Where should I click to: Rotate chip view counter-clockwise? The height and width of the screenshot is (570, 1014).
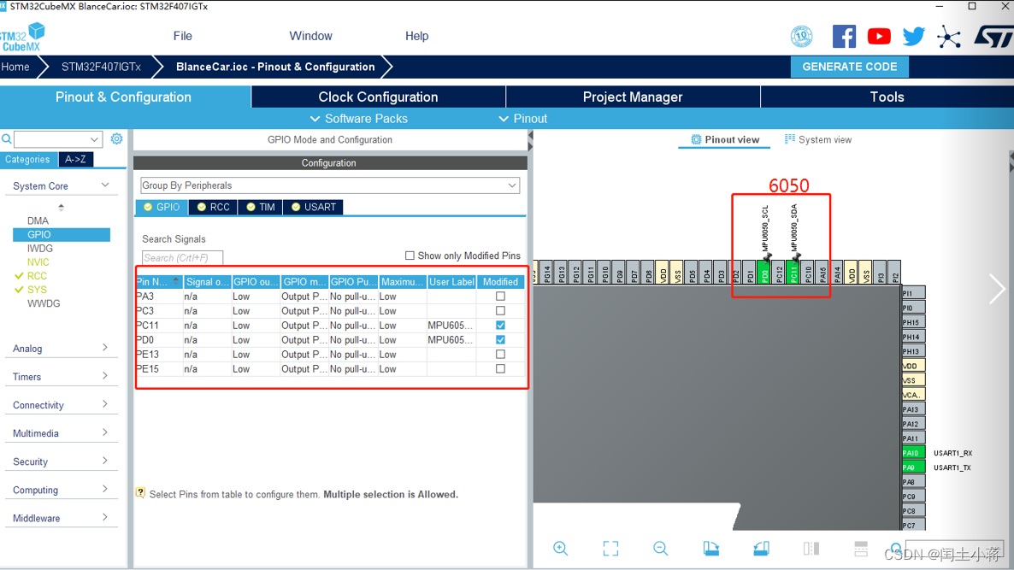pos(761,549)
